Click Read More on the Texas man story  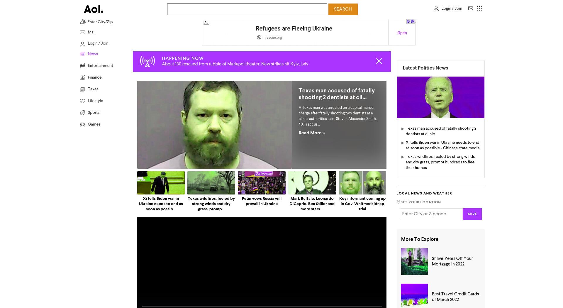pyautogui.click(x=311, y=133)
